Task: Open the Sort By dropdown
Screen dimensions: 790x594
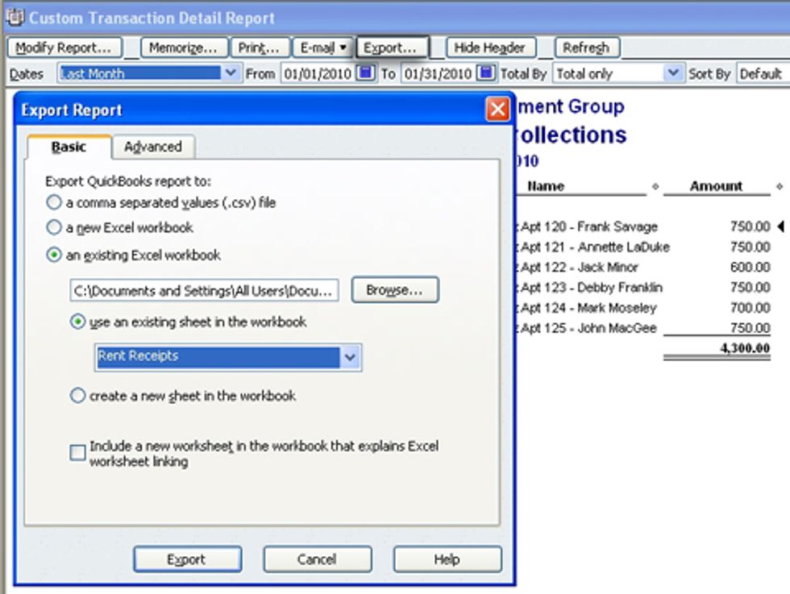Action: point(763,73)
